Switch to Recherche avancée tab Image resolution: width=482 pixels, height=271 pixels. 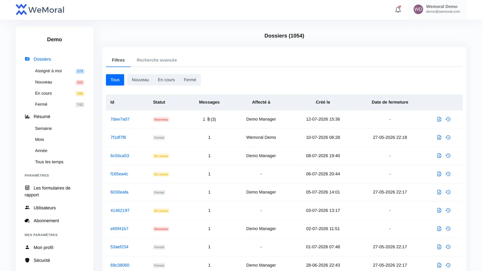157,60
